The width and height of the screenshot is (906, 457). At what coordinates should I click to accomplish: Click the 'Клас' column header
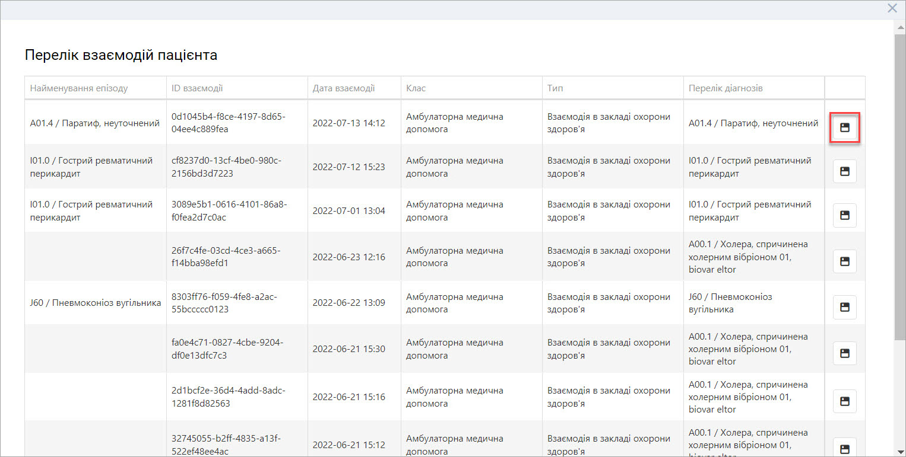click(x=416, y=88)
